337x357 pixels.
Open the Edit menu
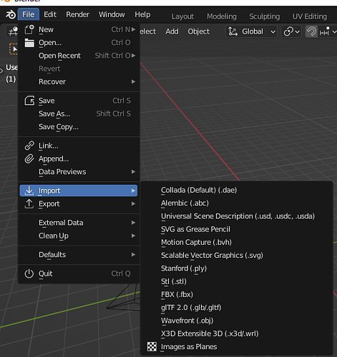pos(50,15)
